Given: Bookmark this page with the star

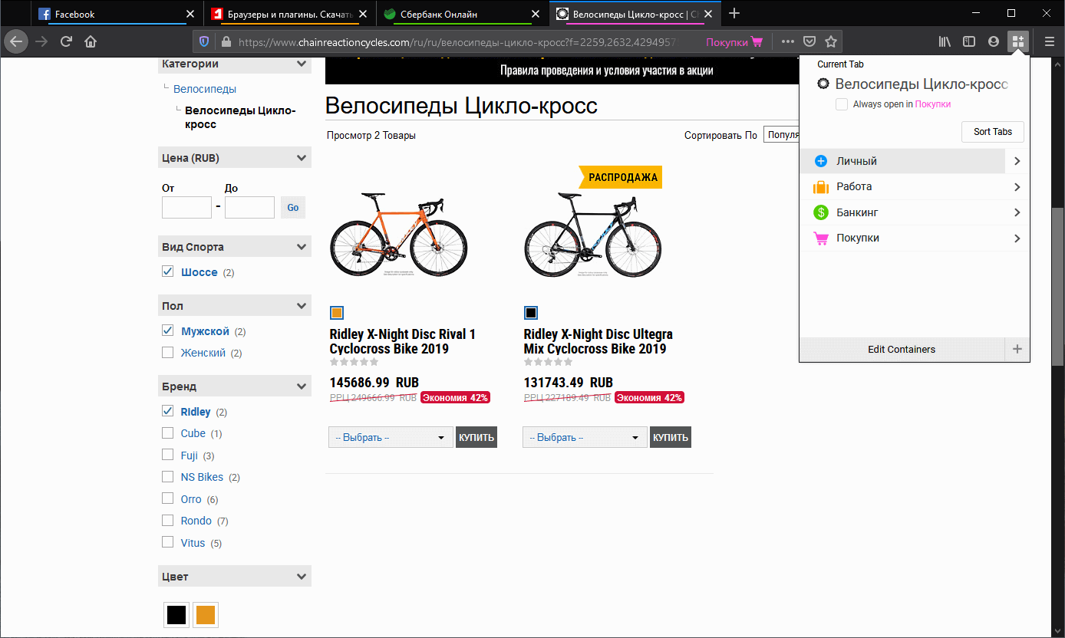Looking at the screenshot, I should tap(830, 41).
